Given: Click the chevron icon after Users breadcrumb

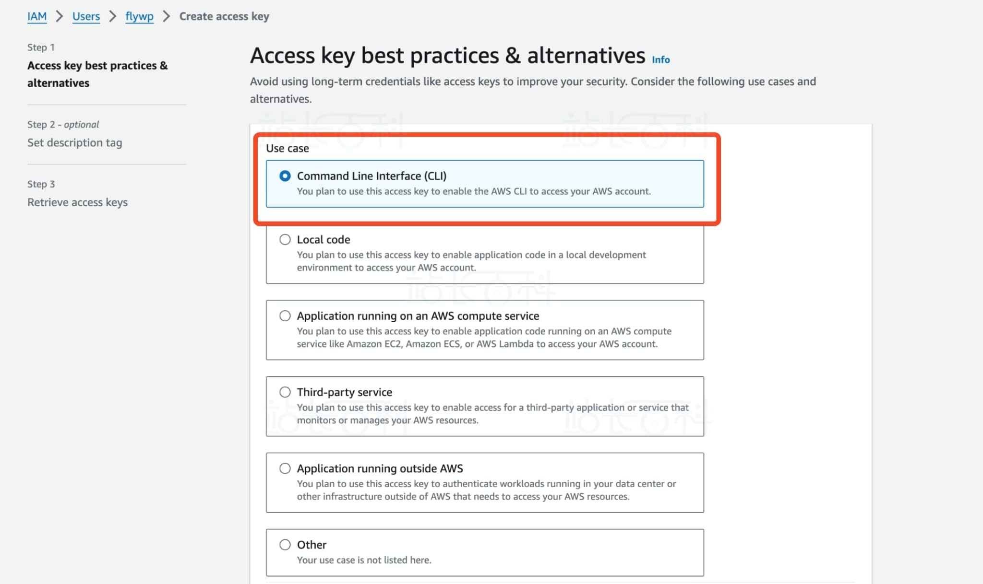Looking at the screenshot, I should (x=113, y=16).
